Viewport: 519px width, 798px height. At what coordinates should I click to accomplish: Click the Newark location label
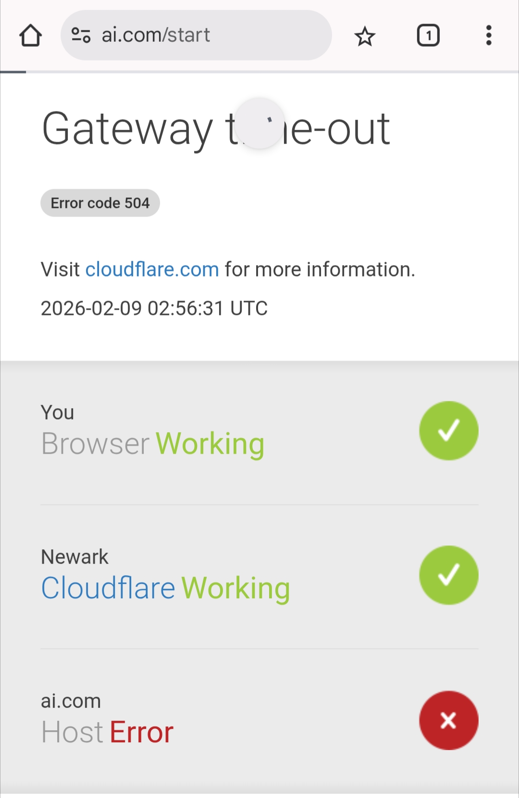(x=74, y=557)
